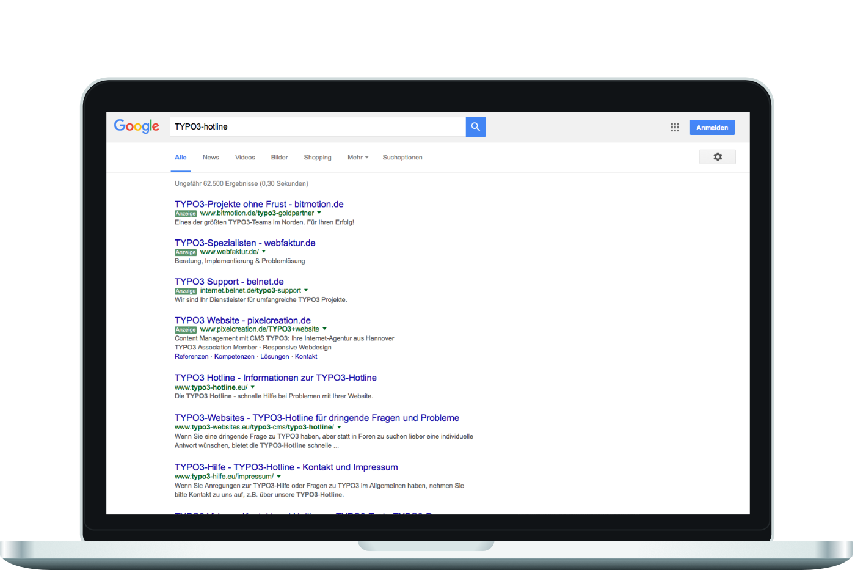Expand the typo3-hotline.eu URL dropdown arrow
855x570 pixels.
(253, 387)
